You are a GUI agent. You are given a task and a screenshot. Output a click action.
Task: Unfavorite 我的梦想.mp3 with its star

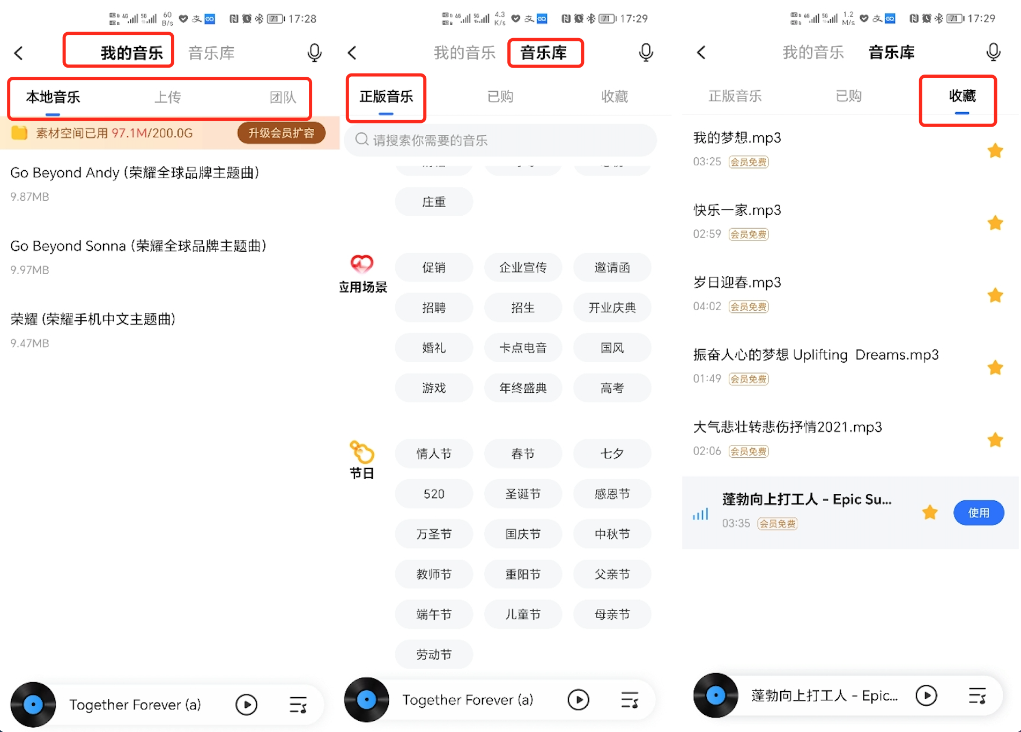[995, 151]
